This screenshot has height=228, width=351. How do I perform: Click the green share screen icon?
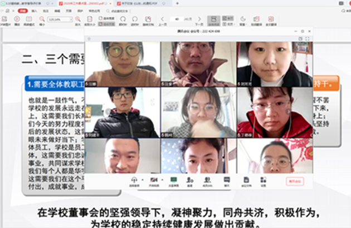click(173, 180)
